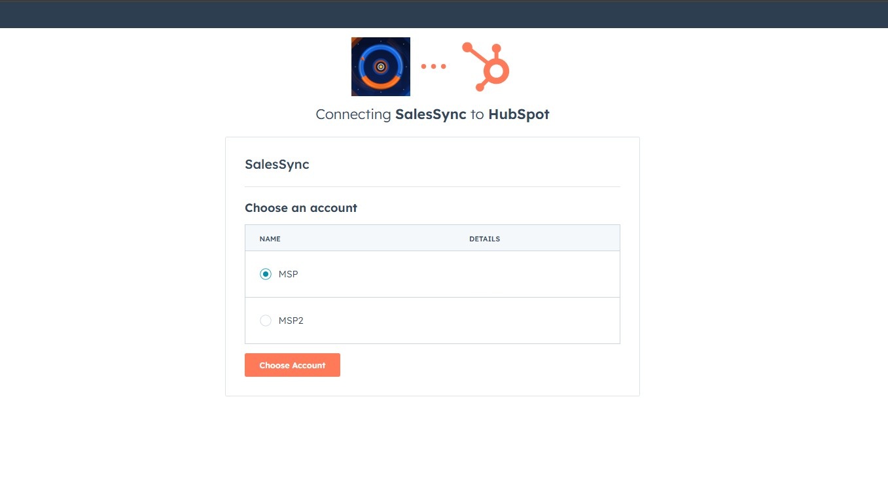The width and height of the screenshot is (888, 486).
Task: Click the 'Choose an account' heading
Action: point(301,208)
